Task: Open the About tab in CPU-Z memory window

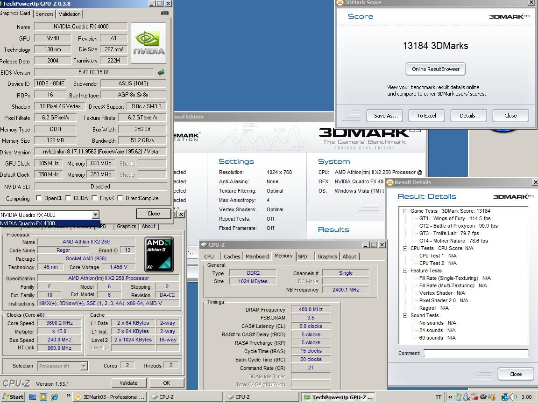Action: [x=349, y=257]
